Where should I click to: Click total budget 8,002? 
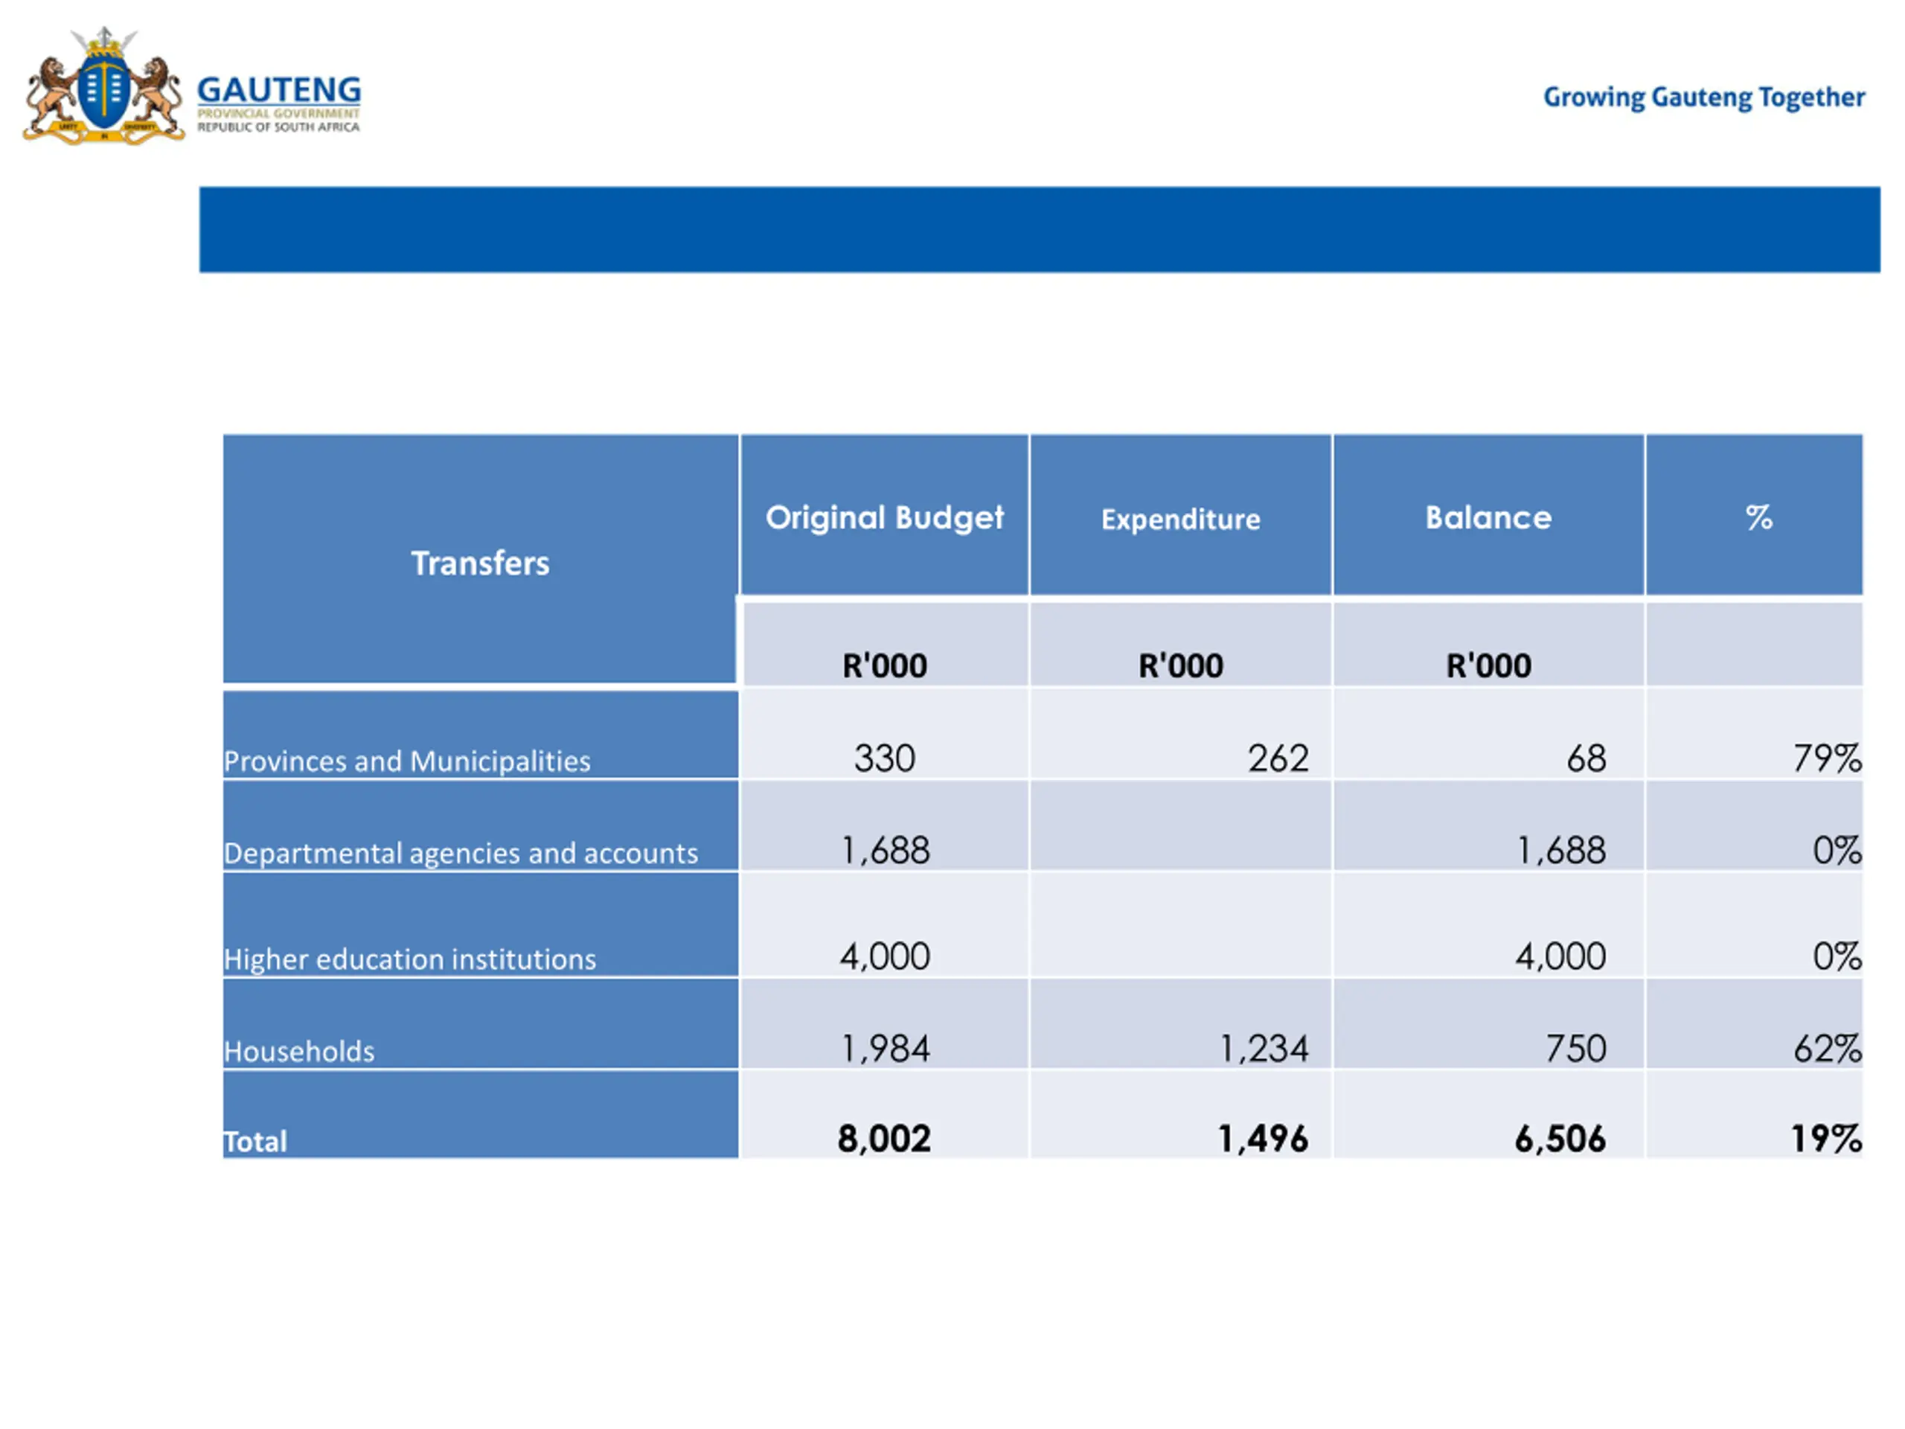pos(885,1139)
